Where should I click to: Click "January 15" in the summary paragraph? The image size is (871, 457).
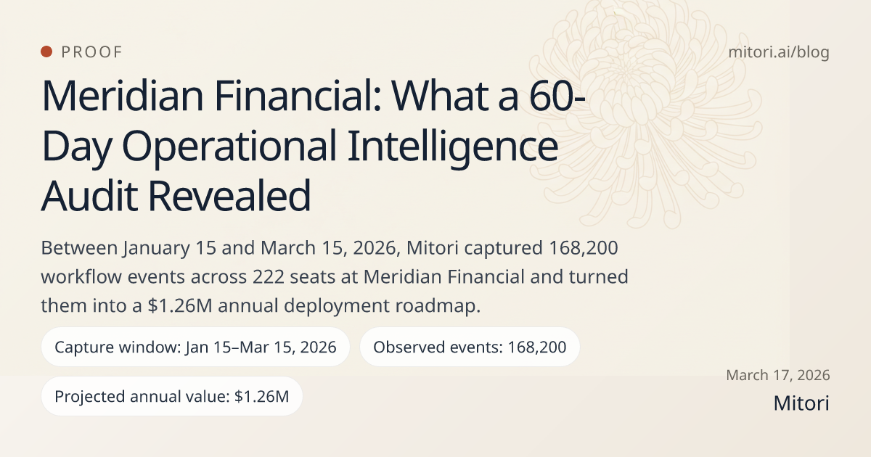pos(166,247)
